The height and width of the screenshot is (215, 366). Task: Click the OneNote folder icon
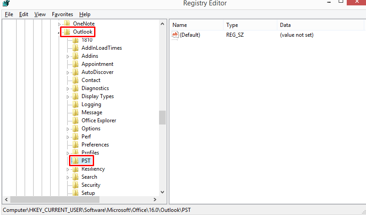pos(67,23)
